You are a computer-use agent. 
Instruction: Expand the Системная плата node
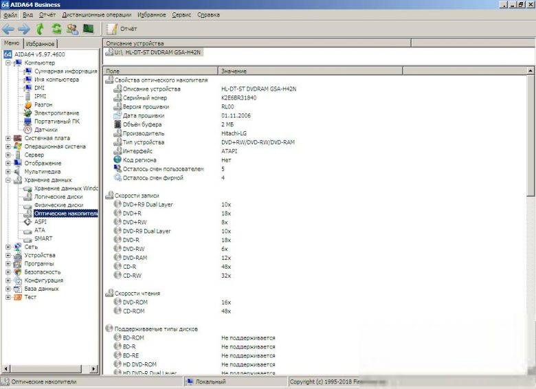[8, 138]
